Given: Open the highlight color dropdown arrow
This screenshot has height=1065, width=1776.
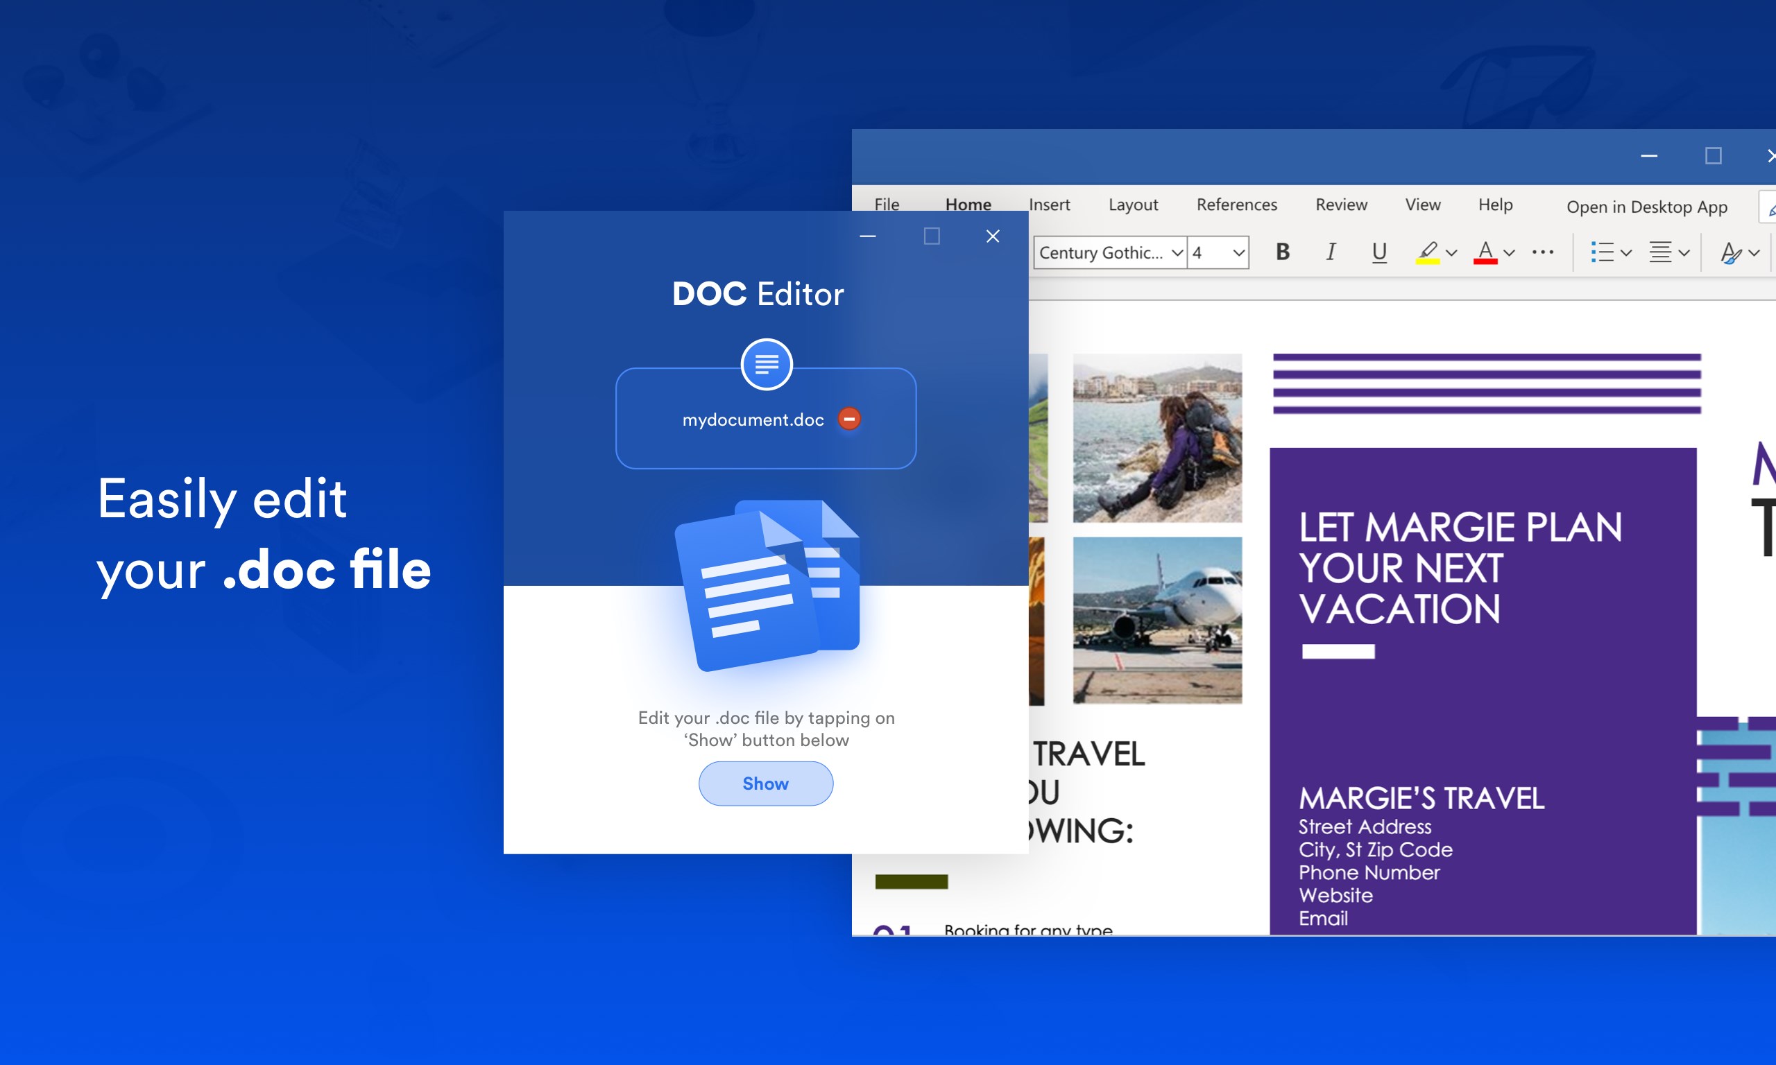Looking at the screenshot, I should [x=1451, y=252].
